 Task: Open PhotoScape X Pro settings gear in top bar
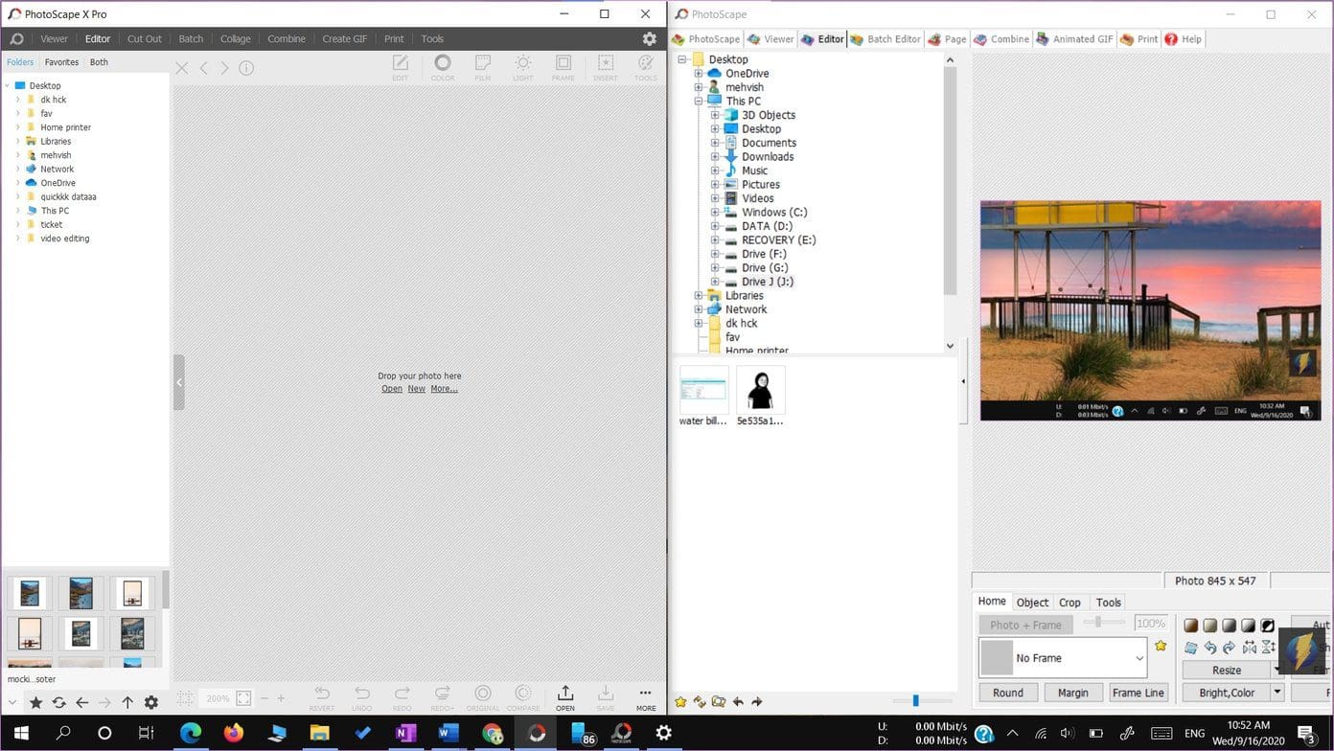[x=650, y=39]
